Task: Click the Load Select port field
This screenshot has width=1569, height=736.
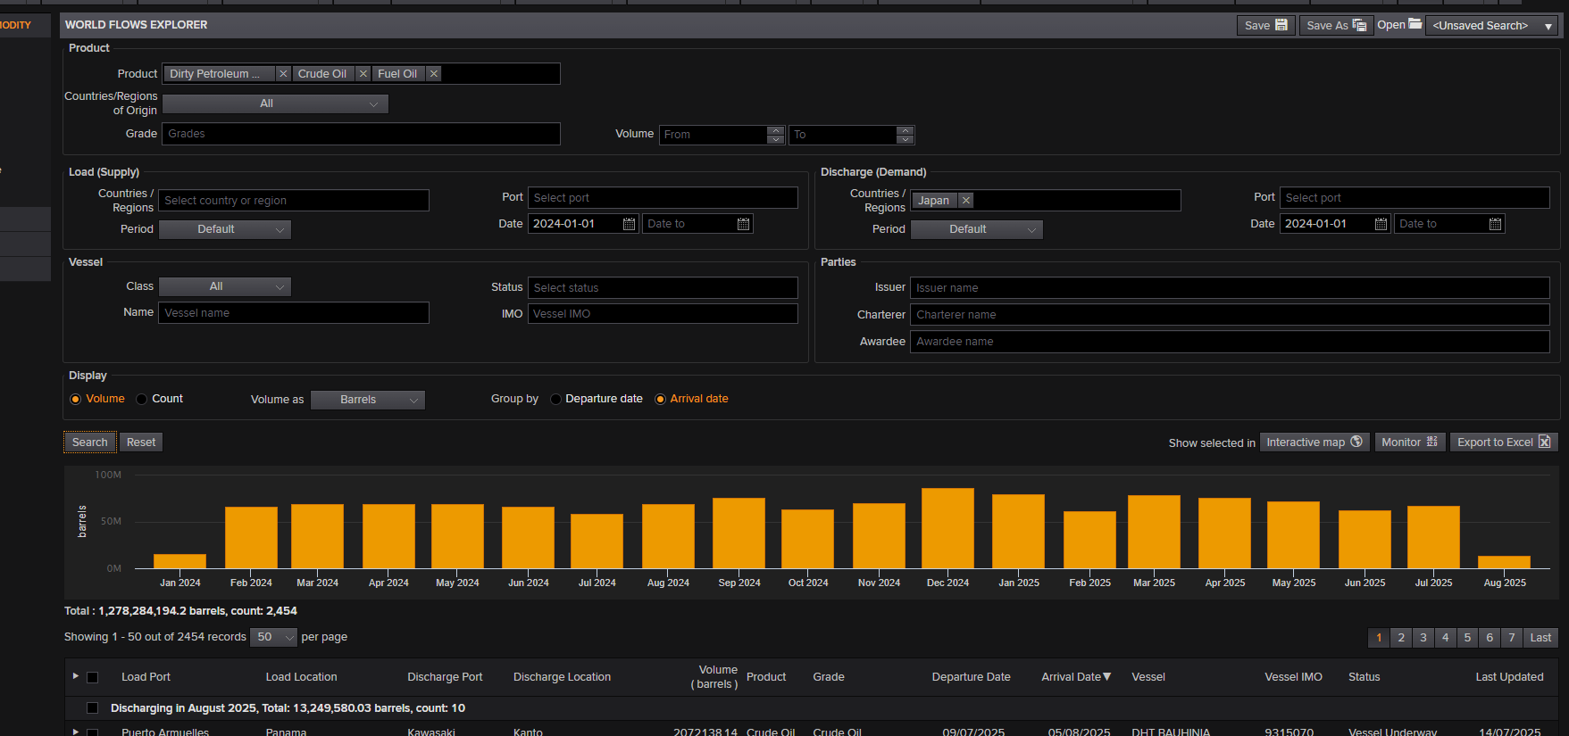Action: click(663, 198)
